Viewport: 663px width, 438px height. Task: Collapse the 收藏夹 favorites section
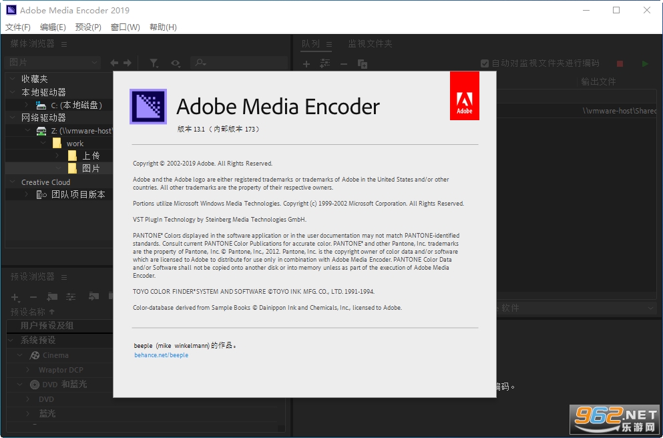point(13,79)
